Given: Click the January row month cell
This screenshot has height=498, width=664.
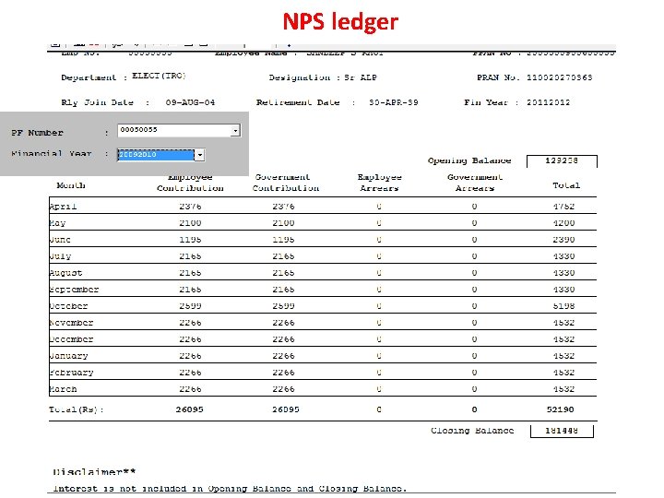Looking at the screenshot, I should pos(68,356).
